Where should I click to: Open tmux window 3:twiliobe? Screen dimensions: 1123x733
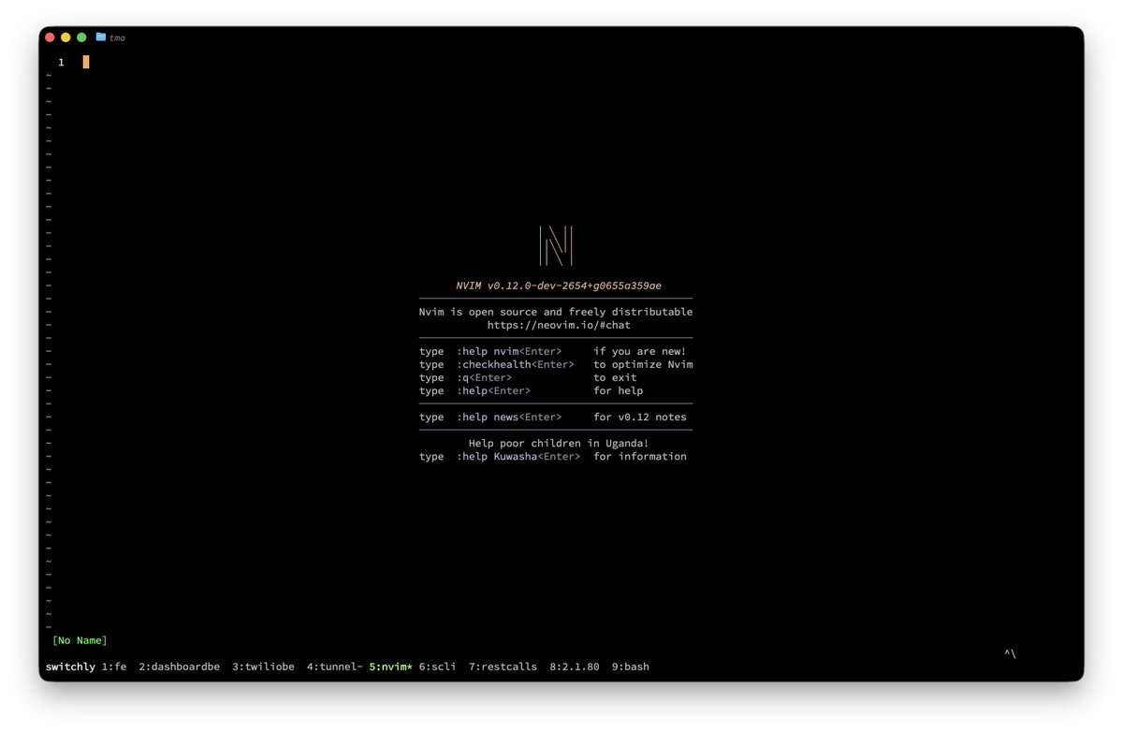[x=264, y=667]
